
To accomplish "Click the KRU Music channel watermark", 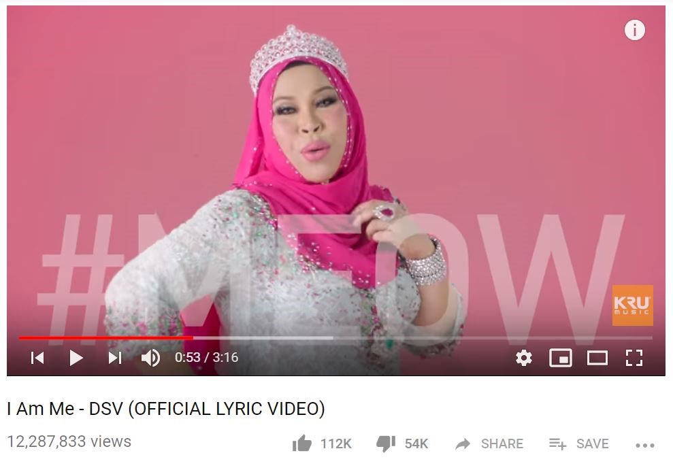I will pyautogui.click(x=632, y=305).
